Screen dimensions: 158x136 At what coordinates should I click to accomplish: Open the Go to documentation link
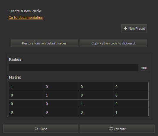(26, 18)
